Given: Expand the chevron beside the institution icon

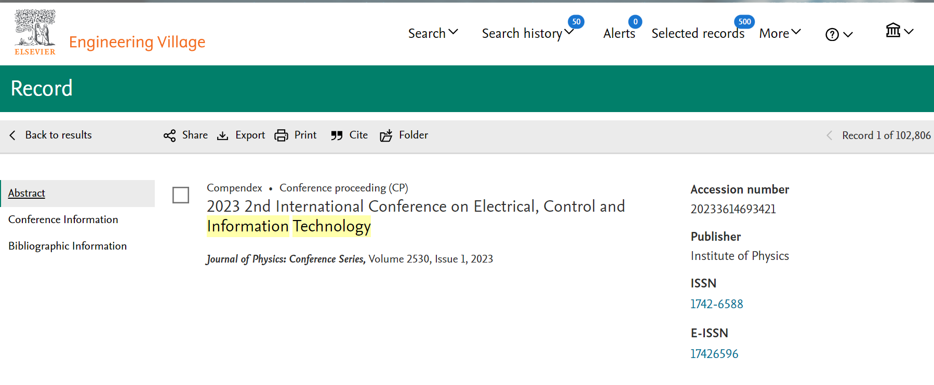Looking at the screenshot, I should tap(909, 32).
